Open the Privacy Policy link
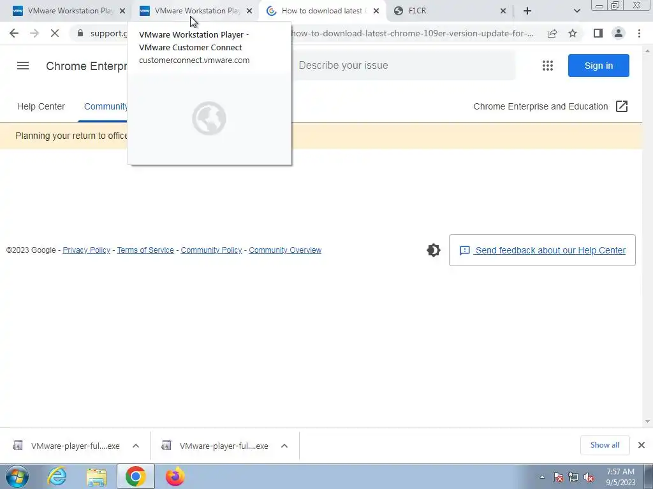Image resolution: width=653 pixels, height=489 pixels. pos(86,250)
